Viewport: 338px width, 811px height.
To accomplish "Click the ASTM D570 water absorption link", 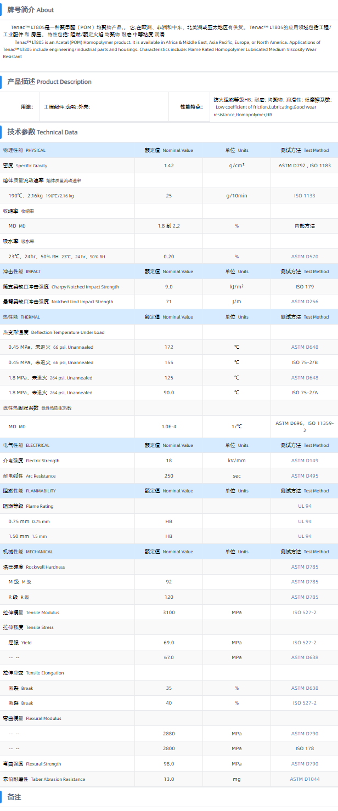I will [305, 257].
